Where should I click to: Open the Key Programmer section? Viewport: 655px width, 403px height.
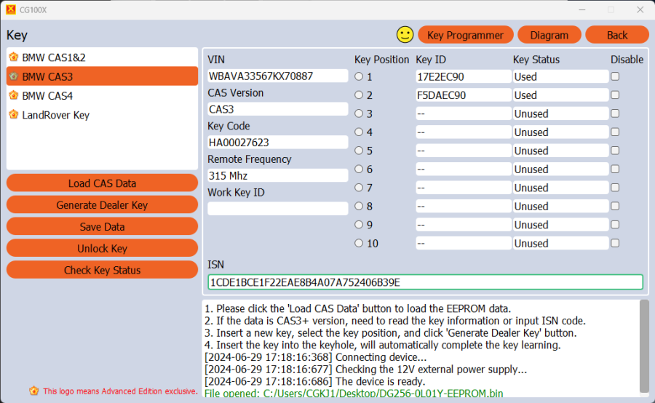(465, 35)
